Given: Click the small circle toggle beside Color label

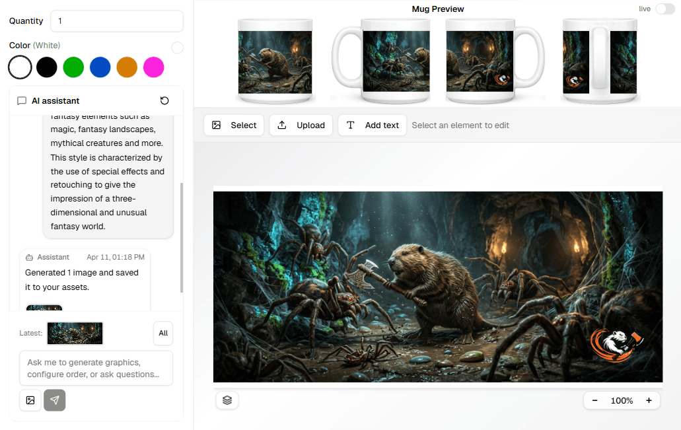Looking at the screenshot, I should (x=177, y=48).
